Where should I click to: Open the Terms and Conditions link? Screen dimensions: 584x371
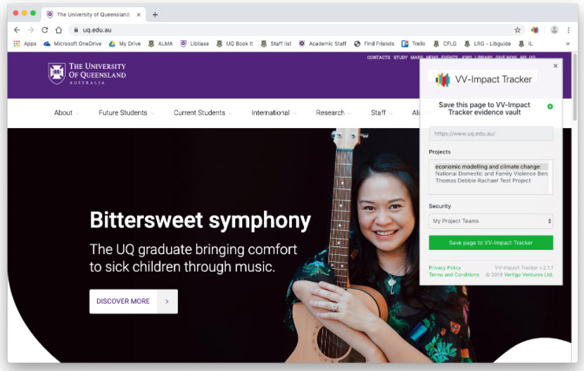[x=454, y=275]
